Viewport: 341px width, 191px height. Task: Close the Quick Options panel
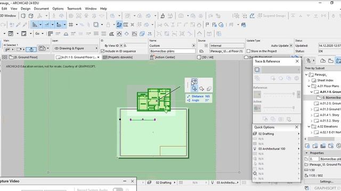click(297, 127)
